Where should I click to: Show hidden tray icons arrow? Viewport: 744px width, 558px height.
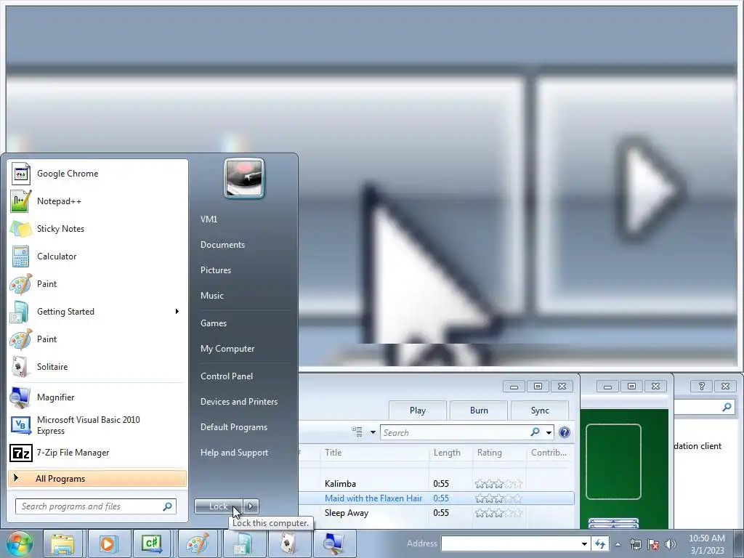pyautogui.click(x=618, y=544)
